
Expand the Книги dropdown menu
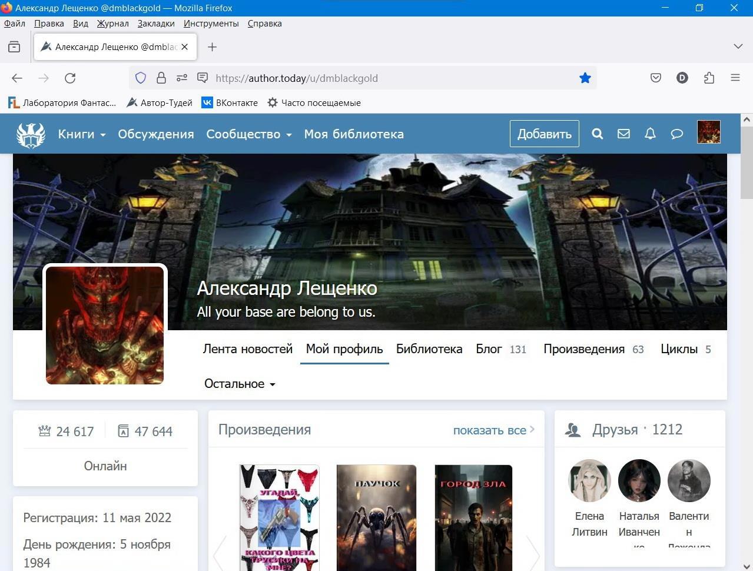(81, 134)
